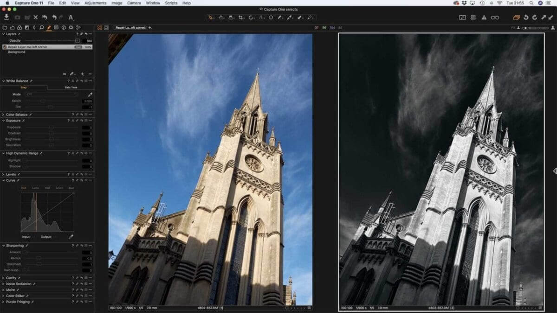This screenshot has width=557, height=313.
Task: Collapse the Exposure panel
Action: (3, 121)
